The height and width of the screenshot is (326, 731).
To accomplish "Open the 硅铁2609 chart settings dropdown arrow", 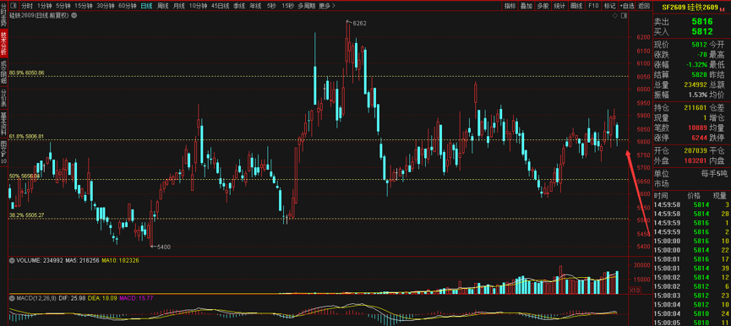I will (x=75, y=15).
